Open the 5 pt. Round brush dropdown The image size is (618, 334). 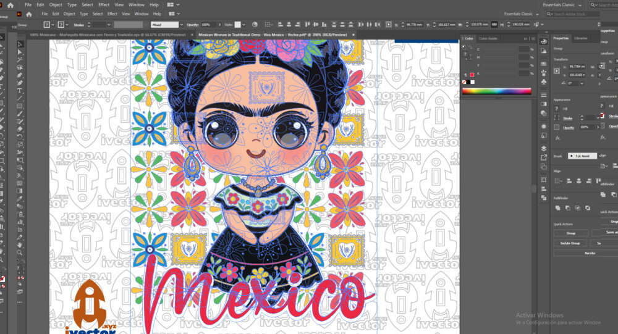pos(583,156)
